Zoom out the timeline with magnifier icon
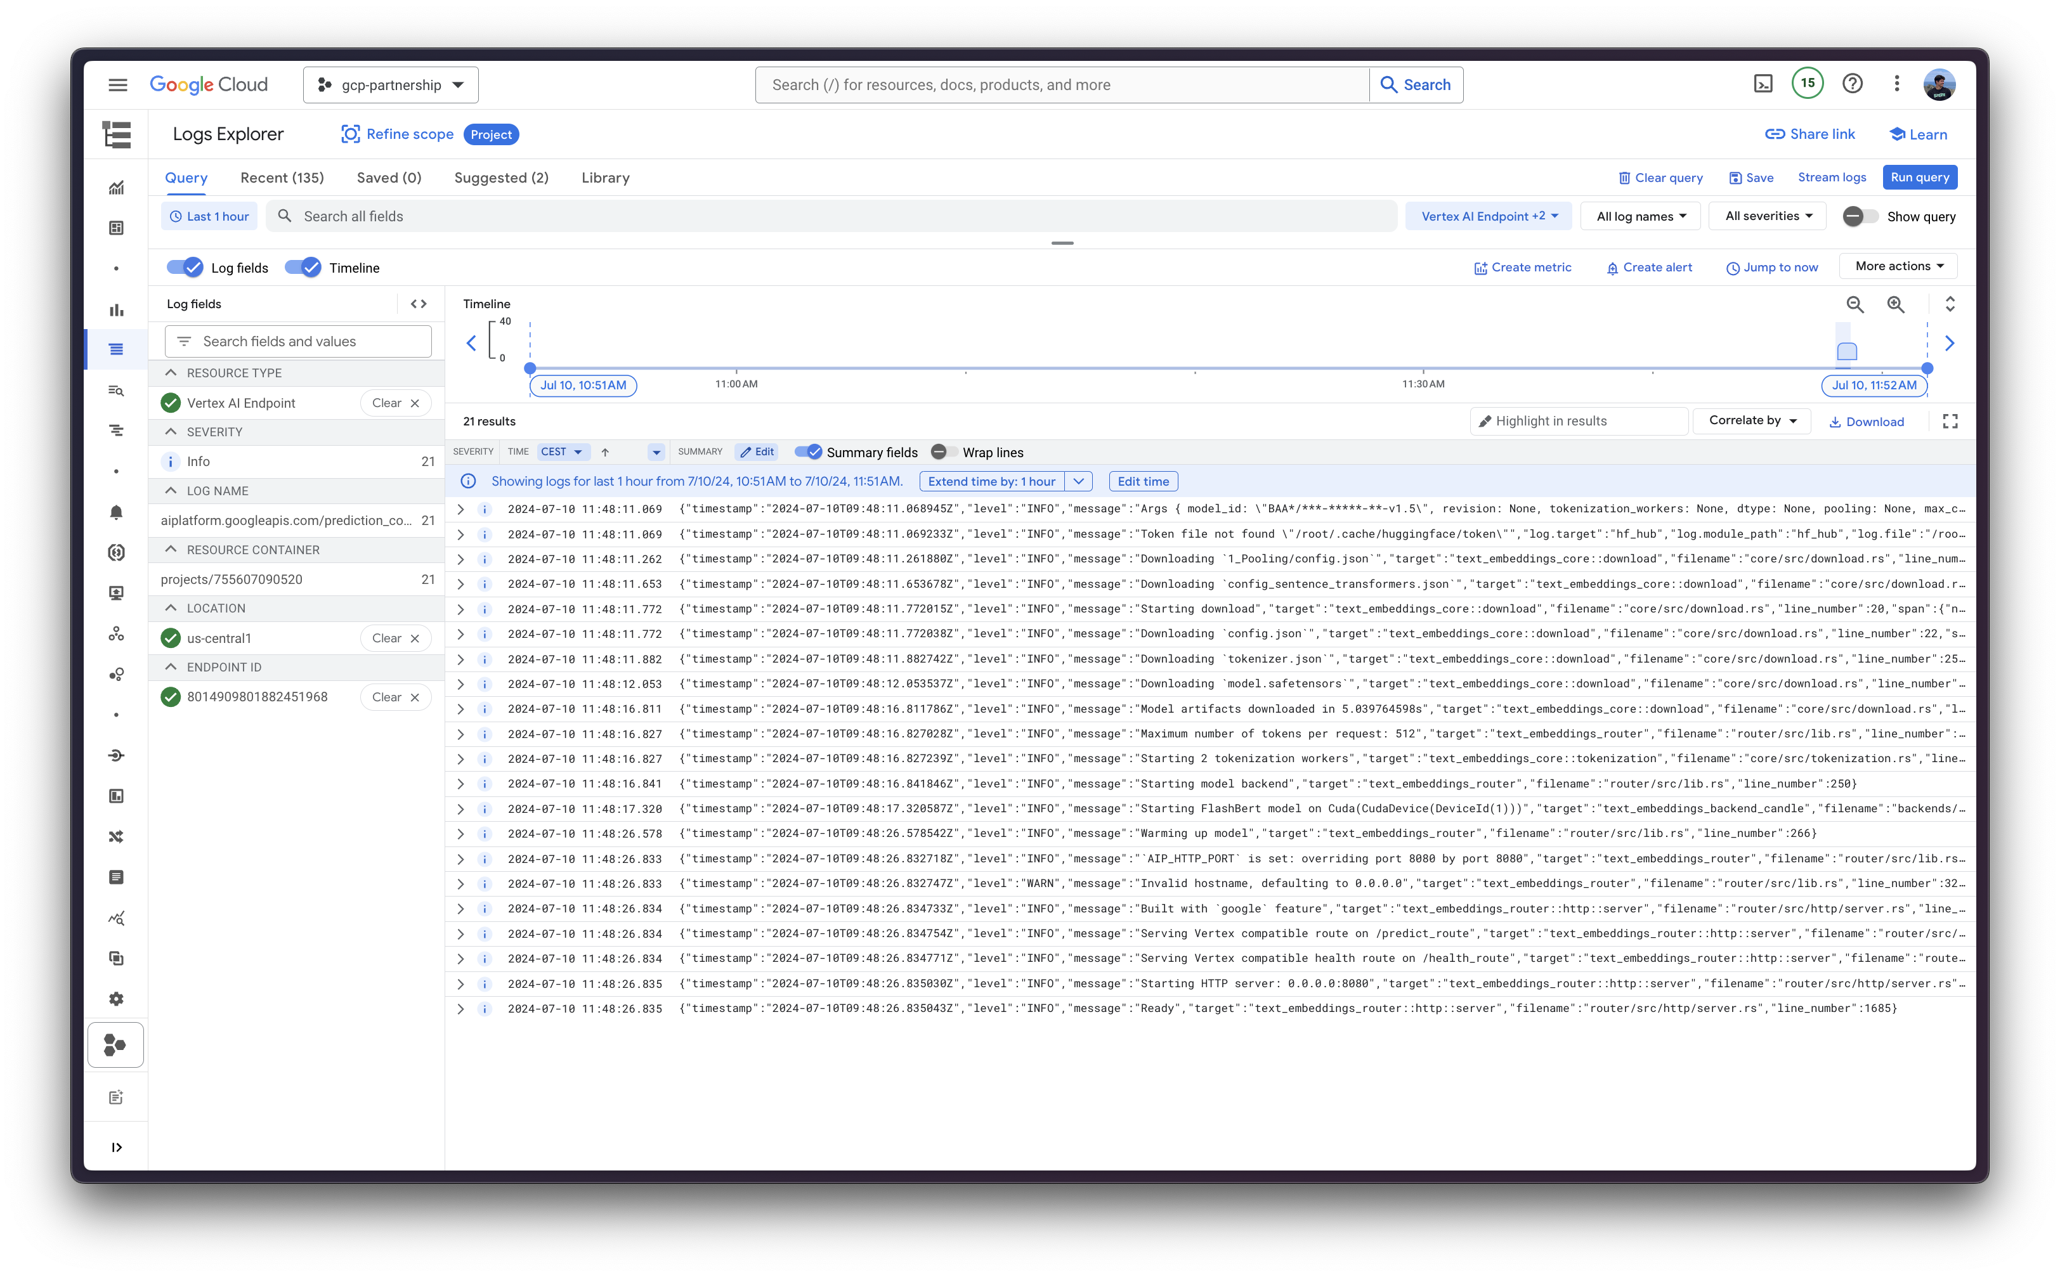Image resolution: width=2060 pixels, height=1277 pixels. pos(1855,304)
